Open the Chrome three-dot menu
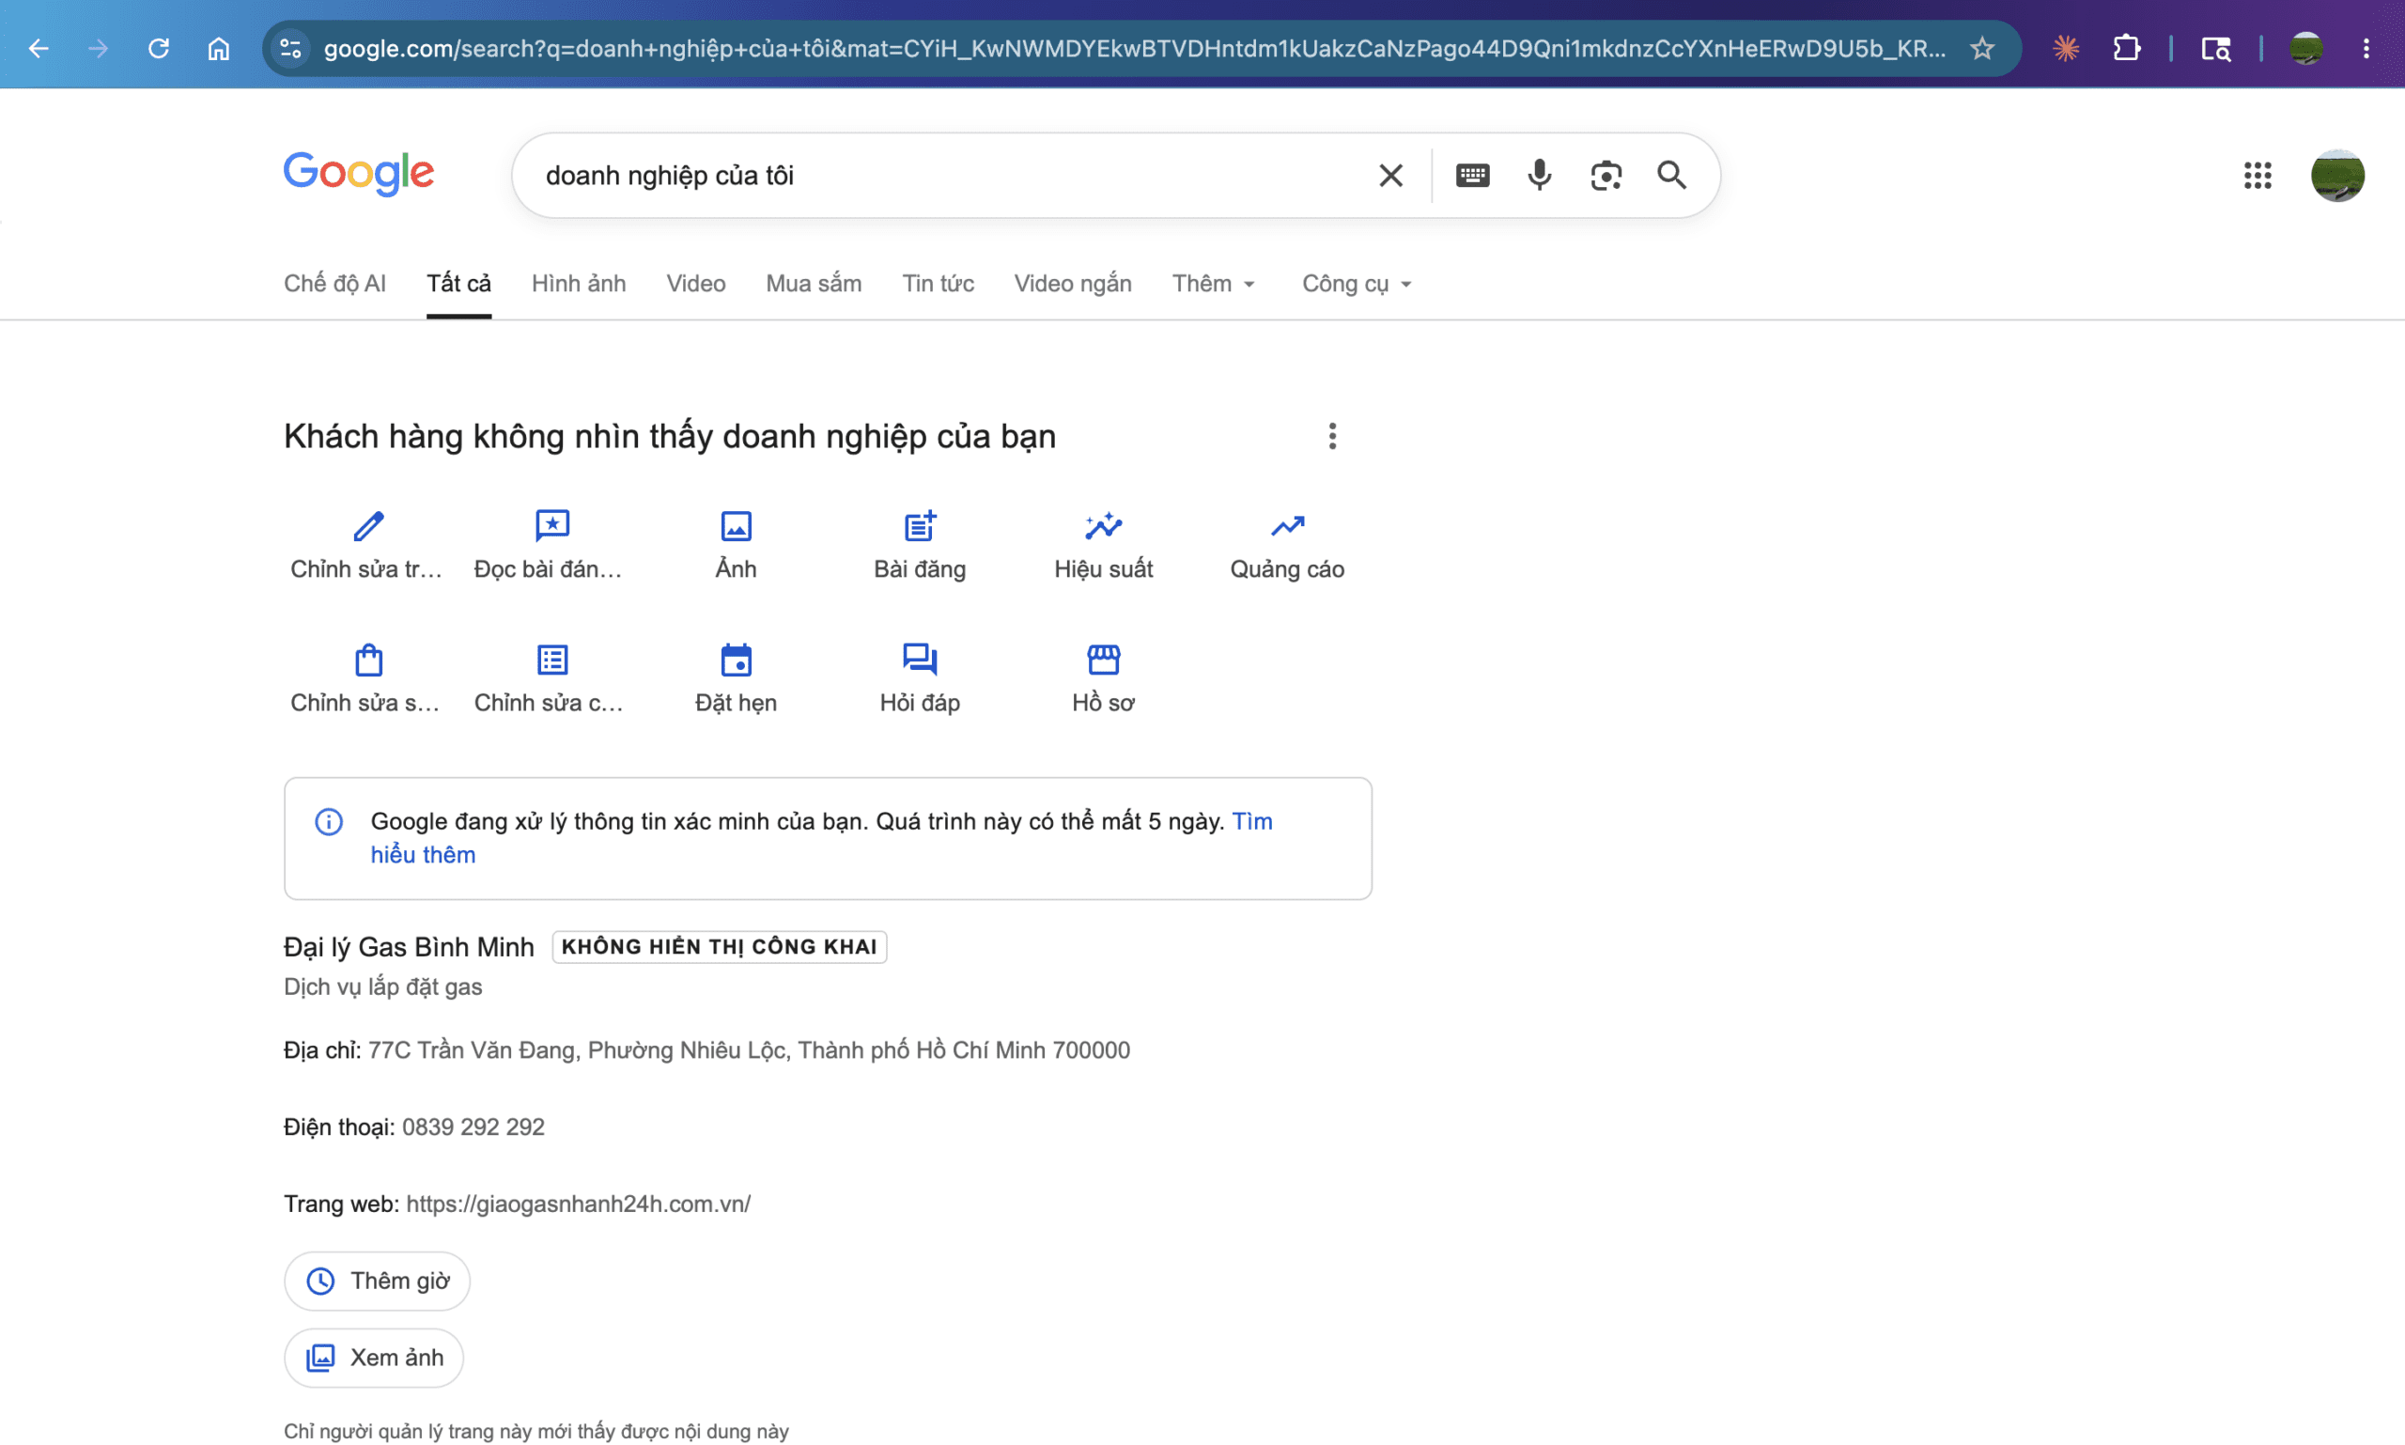 pyautogui.click(x=2366, y=48)
